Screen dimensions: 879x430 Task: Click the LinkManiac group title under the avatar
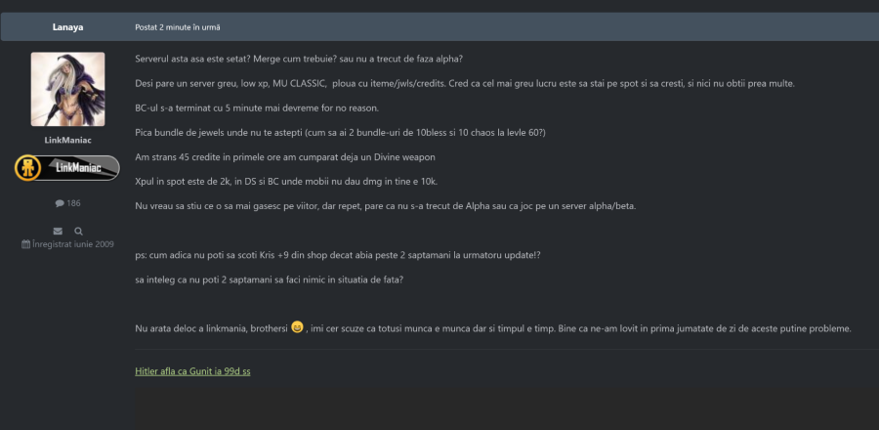pyautogui.click(x=67, y=141)
